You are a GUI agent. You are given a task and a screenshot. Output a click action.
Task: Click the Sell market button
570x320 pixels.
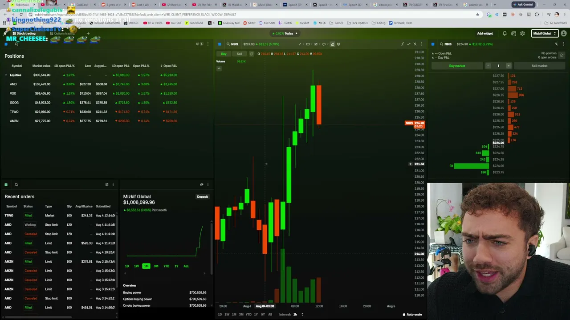pyautogui.click(x=539, y=66)
